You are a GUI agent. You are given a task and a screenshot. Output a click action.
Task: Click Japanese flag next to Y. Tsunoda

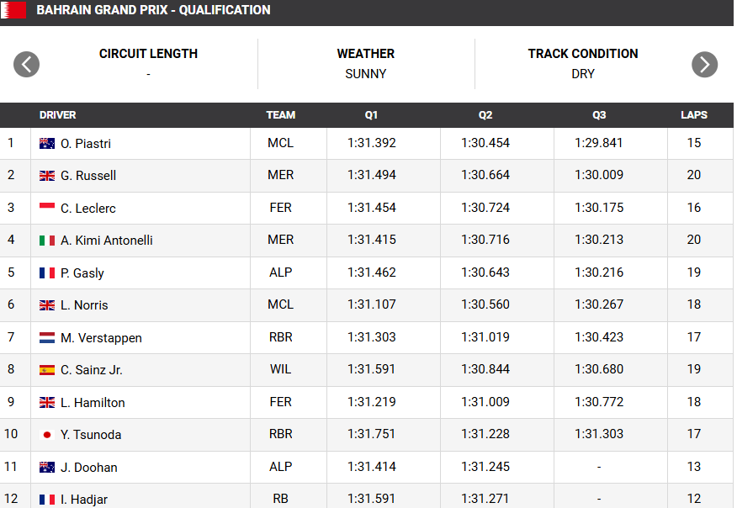(x=47, y=435)
